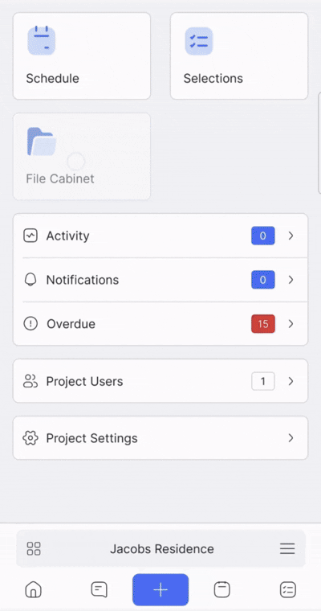Screen dimensions: 321x611
Task: Tap the blue plus add button
Action: (160, 589)
